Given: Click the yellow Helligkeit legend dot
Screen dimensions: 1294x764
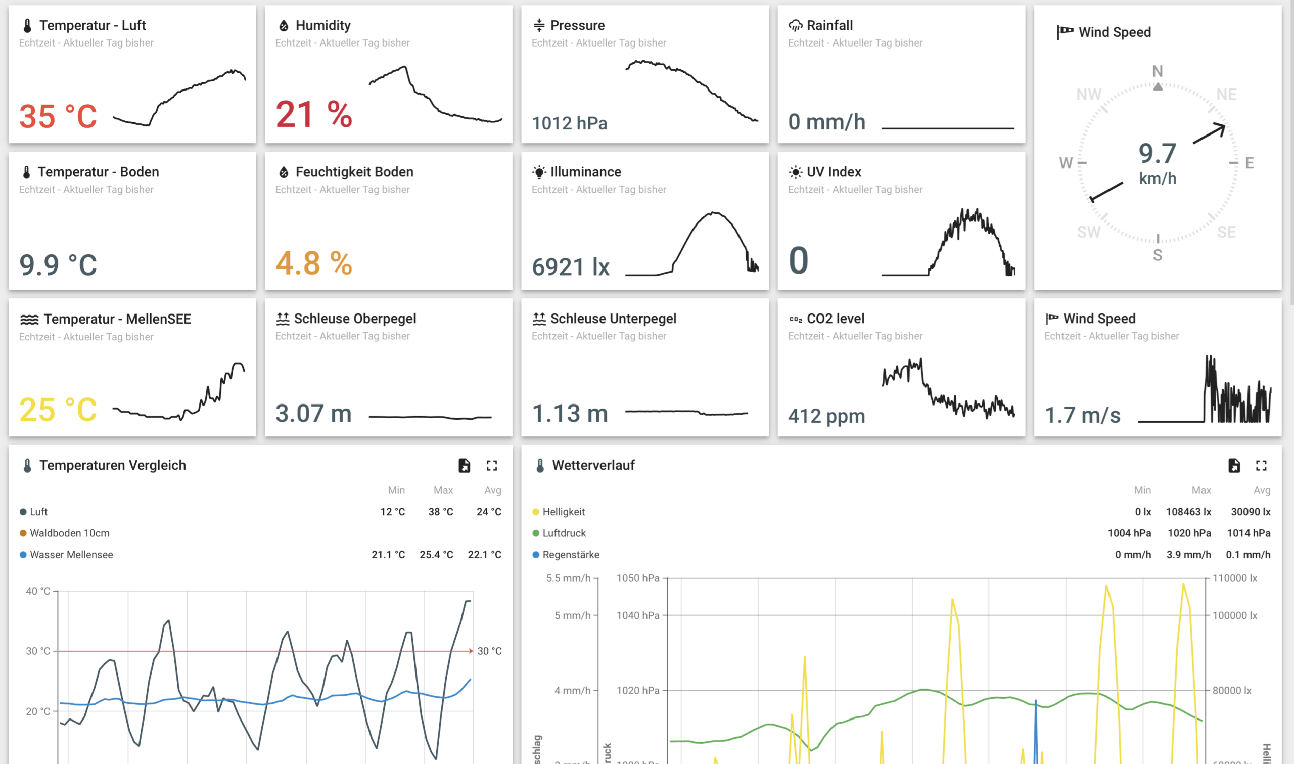Looking at the screenshot, I should click(536, 512).
